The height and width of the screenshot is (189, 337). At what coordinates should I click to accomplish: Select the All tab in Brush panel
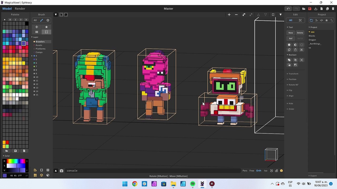point(35,20)
